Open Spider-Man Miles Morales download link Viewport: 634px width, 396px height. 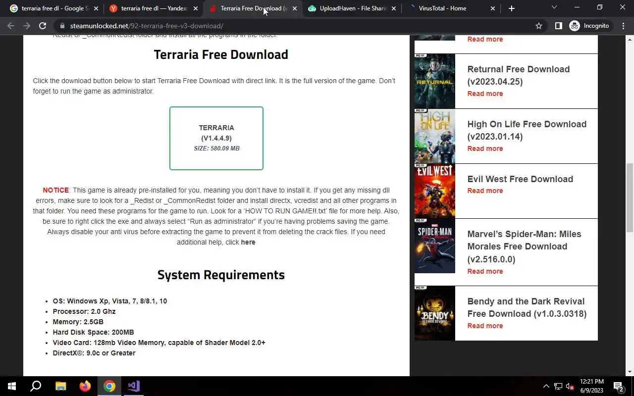[524, 247]
